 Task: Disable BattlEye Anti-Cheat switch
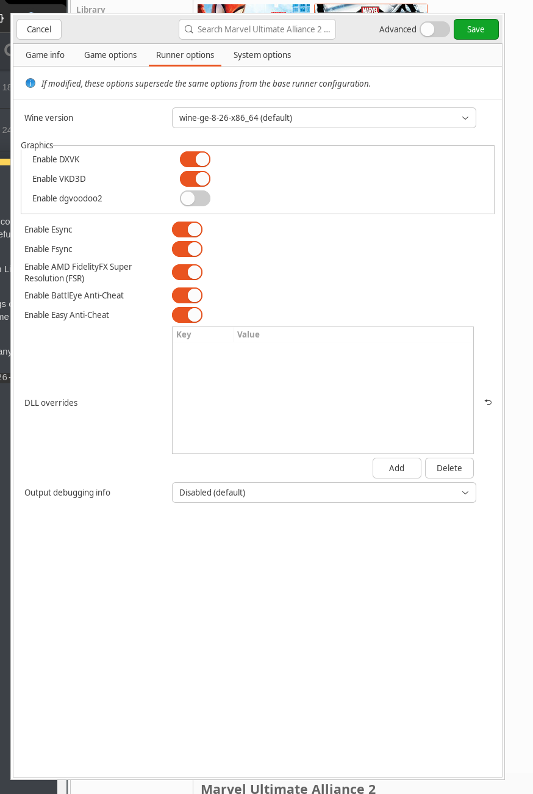tap(187, 295)
